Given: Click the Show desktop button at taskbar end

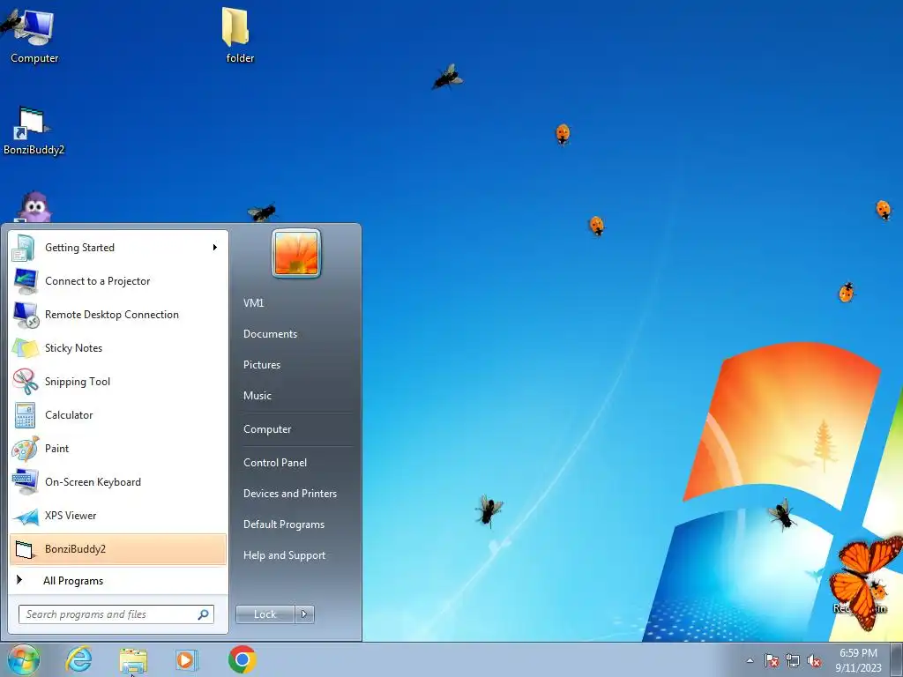Looking at the screenshot, I should 897,659.
